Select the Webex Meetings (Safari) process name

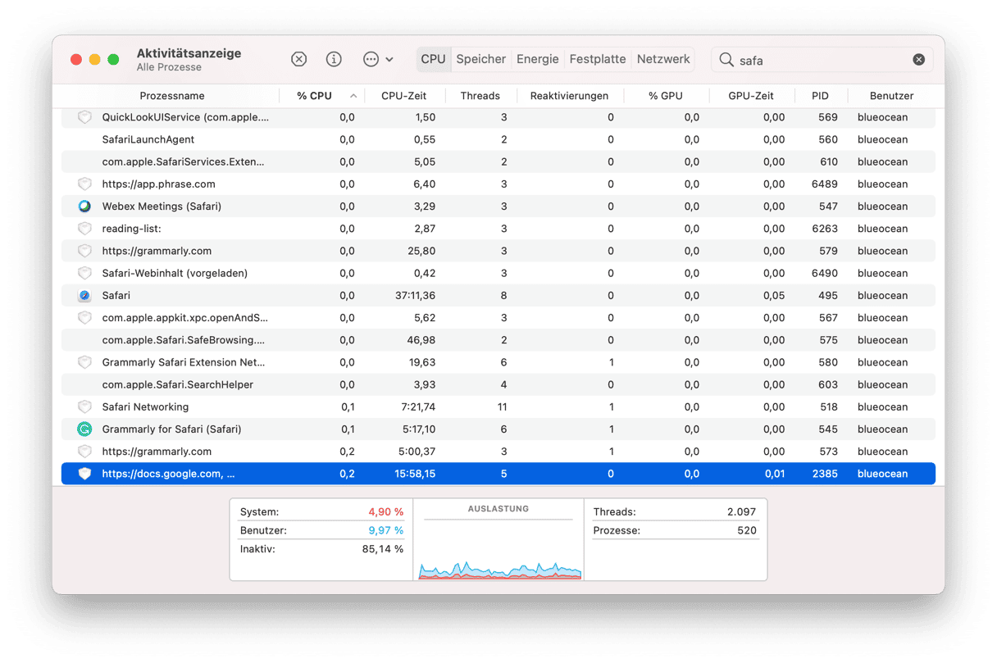[162, 207]
